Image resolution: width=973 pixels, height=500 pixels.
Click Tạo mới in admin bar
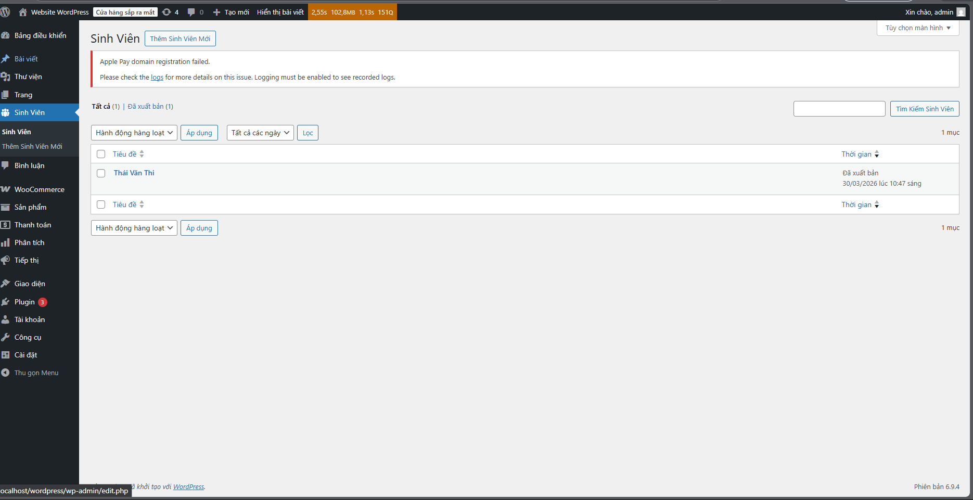click(237, 12)
